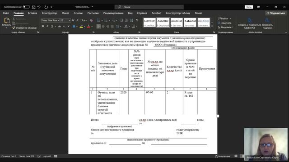The width and height of the screenshot is (289, 162).
Task: Apply the 'Без инт...' style thumbnail
Action: (x=177, y=22)
